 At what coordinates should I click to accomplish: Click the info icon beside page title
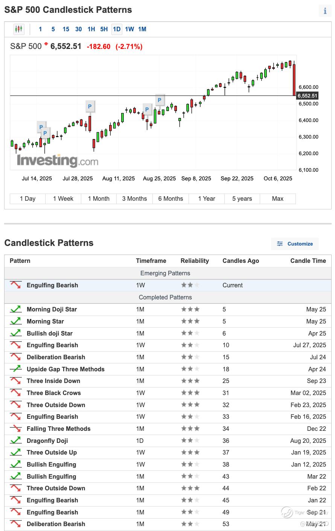click(x=325, y=11)
